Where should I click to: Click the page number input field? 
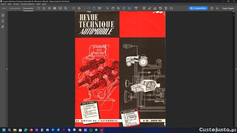[85, 8]
